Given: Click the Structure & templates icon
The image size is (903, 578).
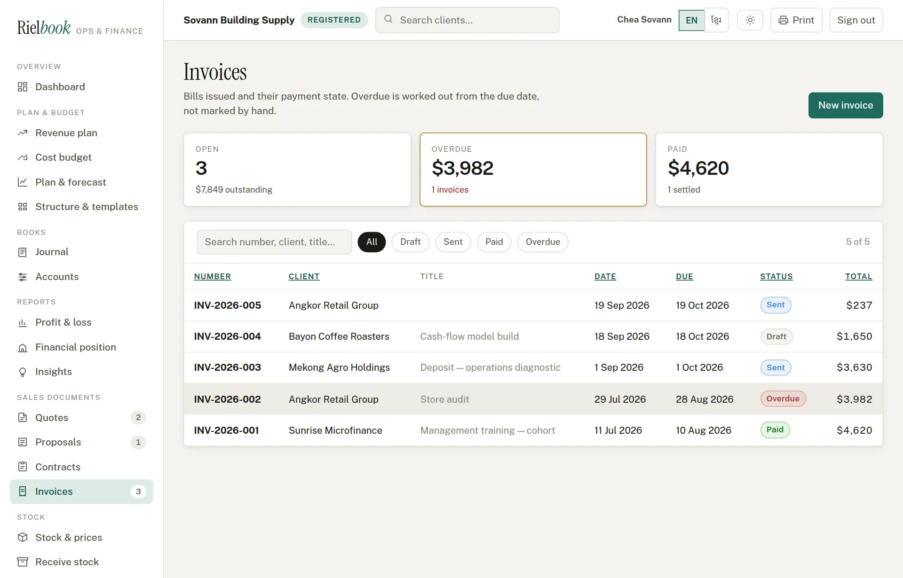Looking at the screenshot, I should (23, 207).
